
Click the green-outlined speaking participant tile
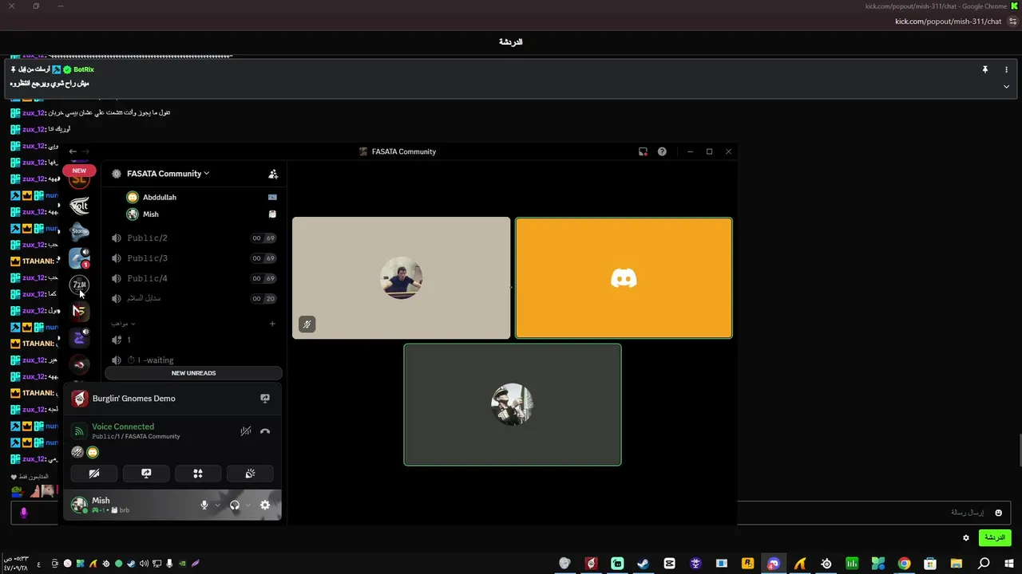(513, 405)
